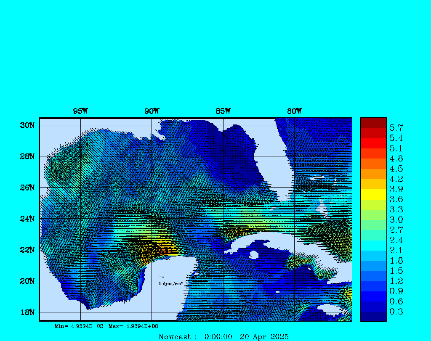Screen dimensions: 431x341
Task: Click the 30N latitude label
Action: point(27,125)
